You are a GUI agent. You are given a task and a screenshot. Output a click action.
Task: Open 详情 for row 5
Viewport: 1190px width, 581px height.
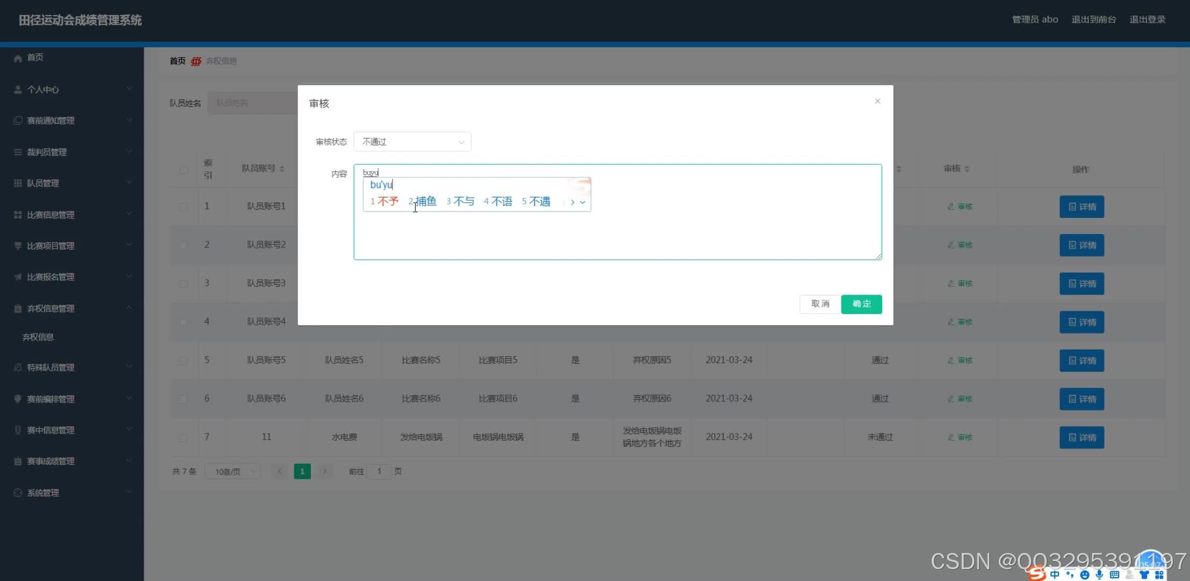tap(1081, 360)
